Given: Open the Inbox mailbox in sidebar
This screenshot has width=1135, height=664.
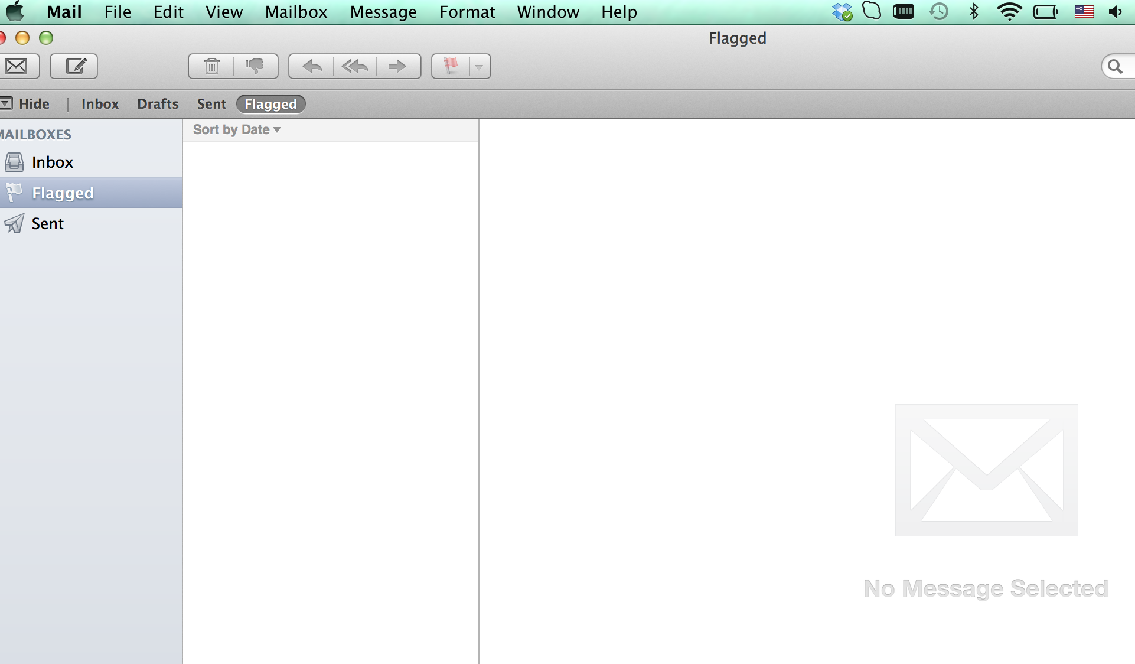Looking at the screenshot, I should (x=52, y=162).
